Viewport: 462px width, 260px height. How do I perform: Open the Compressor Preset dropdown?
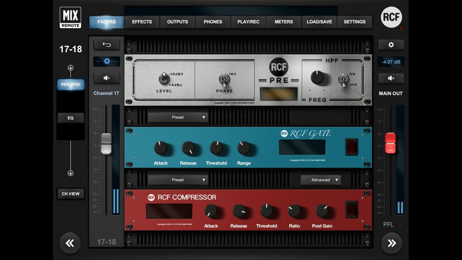pyautogui.click(x=178, y=180)
